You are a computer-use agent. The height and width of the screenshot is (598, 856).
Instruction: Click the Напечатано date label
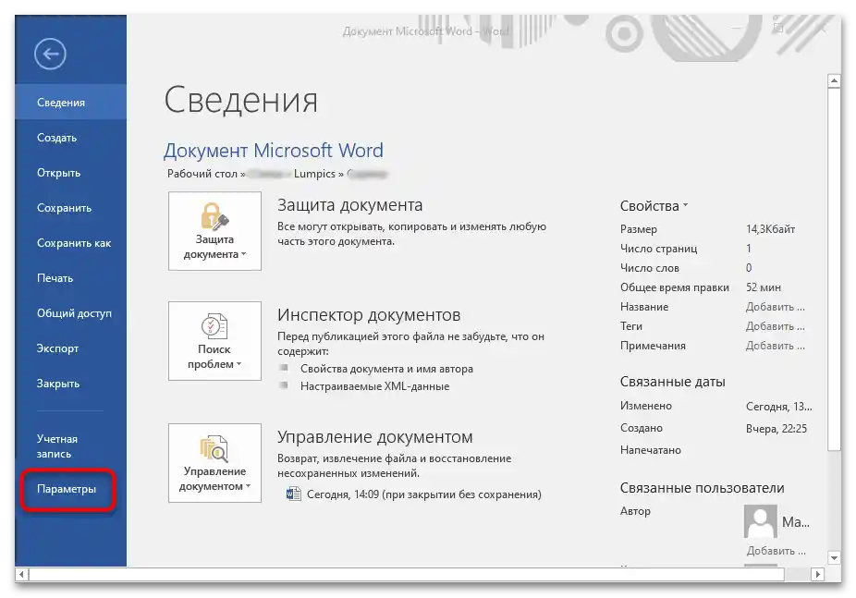[650, 450]
